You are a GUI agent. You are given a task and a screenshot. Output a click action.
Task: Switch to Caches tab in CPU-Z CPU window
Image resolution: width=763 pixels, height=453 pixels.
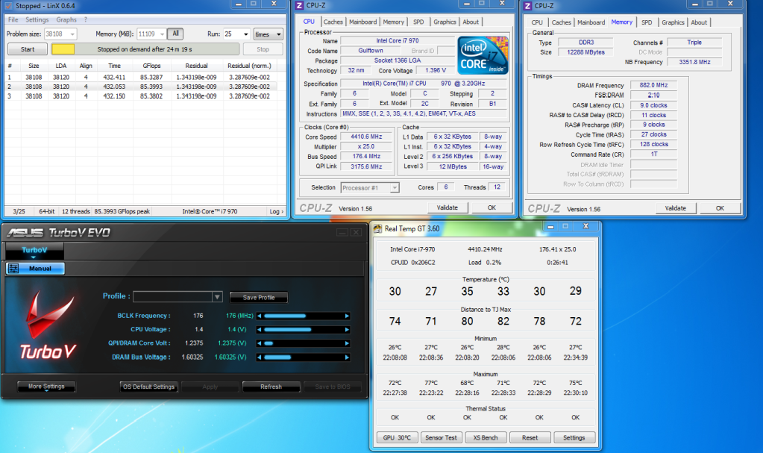point(333,22)
